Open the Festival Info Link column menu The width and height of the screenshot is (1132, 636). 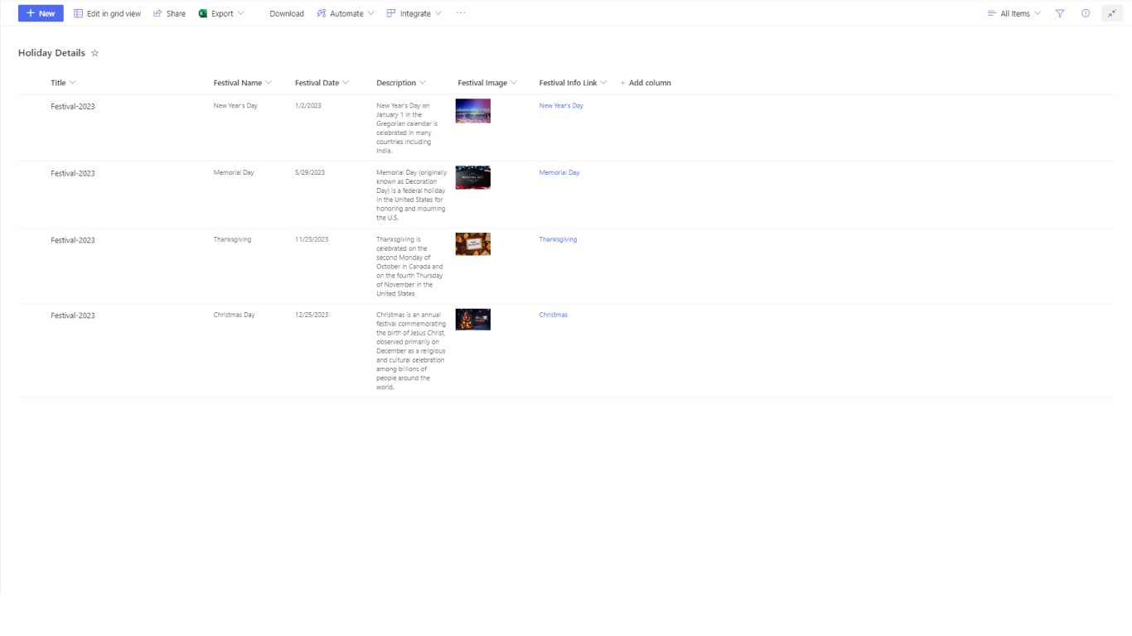(x=573, y=83)
